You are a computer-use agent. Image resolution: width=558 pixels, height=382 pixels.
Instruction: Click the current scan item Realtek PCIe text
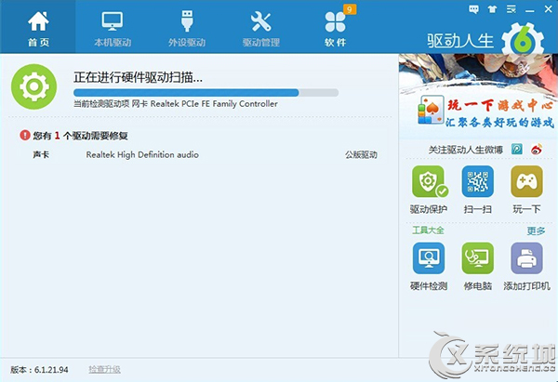tap(176, 104)
